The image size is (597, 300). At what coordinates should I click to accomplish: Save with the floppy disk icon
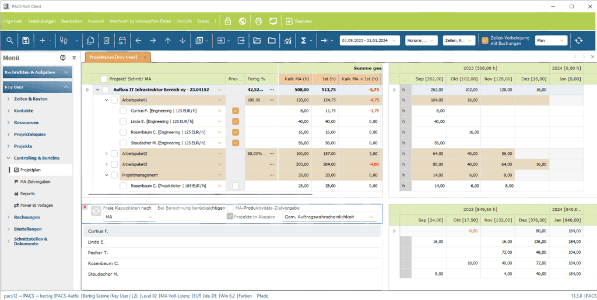pos(26,41)
